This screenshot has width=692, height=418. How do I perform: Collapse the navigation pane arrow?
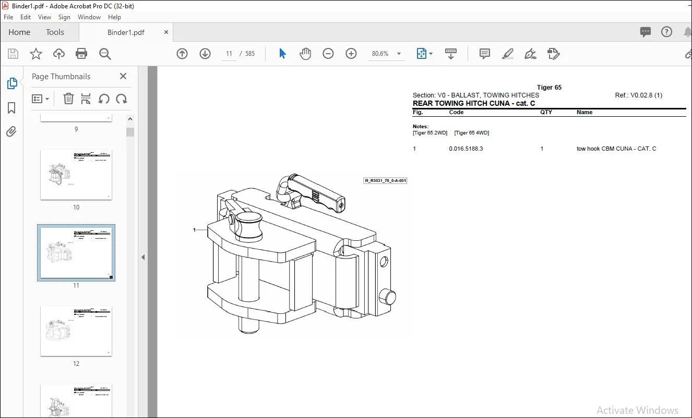pyautogui.click(x=143, y=257)
